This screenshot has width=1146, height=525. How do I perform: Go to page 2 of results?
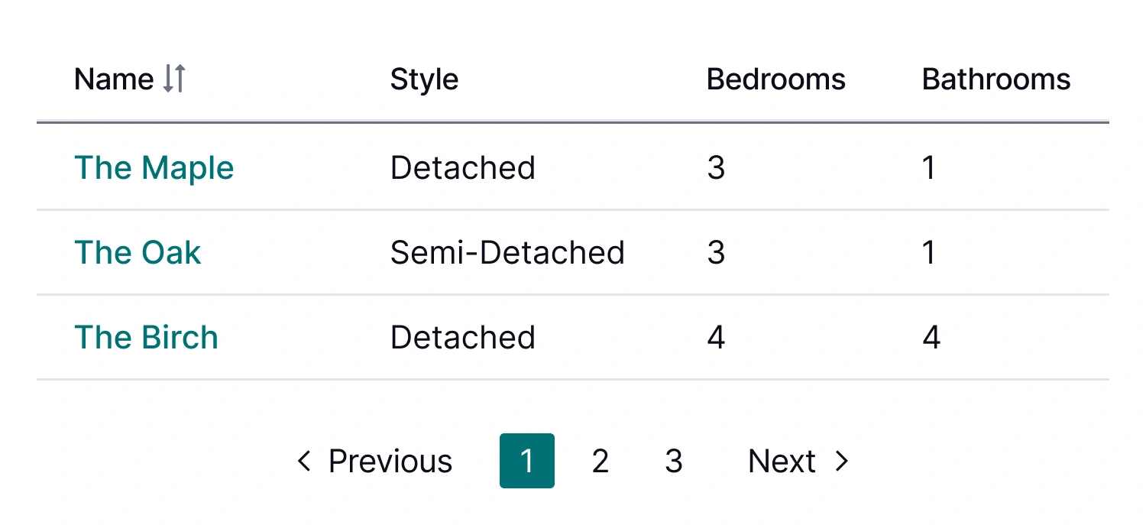point(601,461)
